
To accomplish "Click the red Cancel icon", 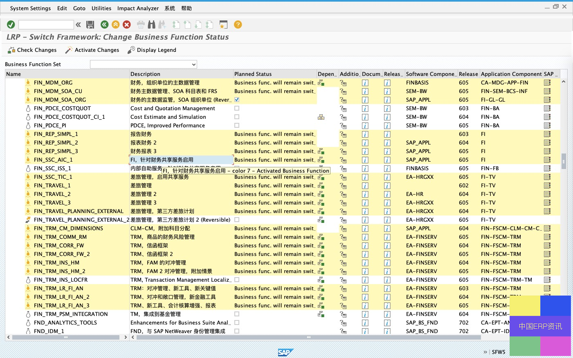I will point(127,24).
